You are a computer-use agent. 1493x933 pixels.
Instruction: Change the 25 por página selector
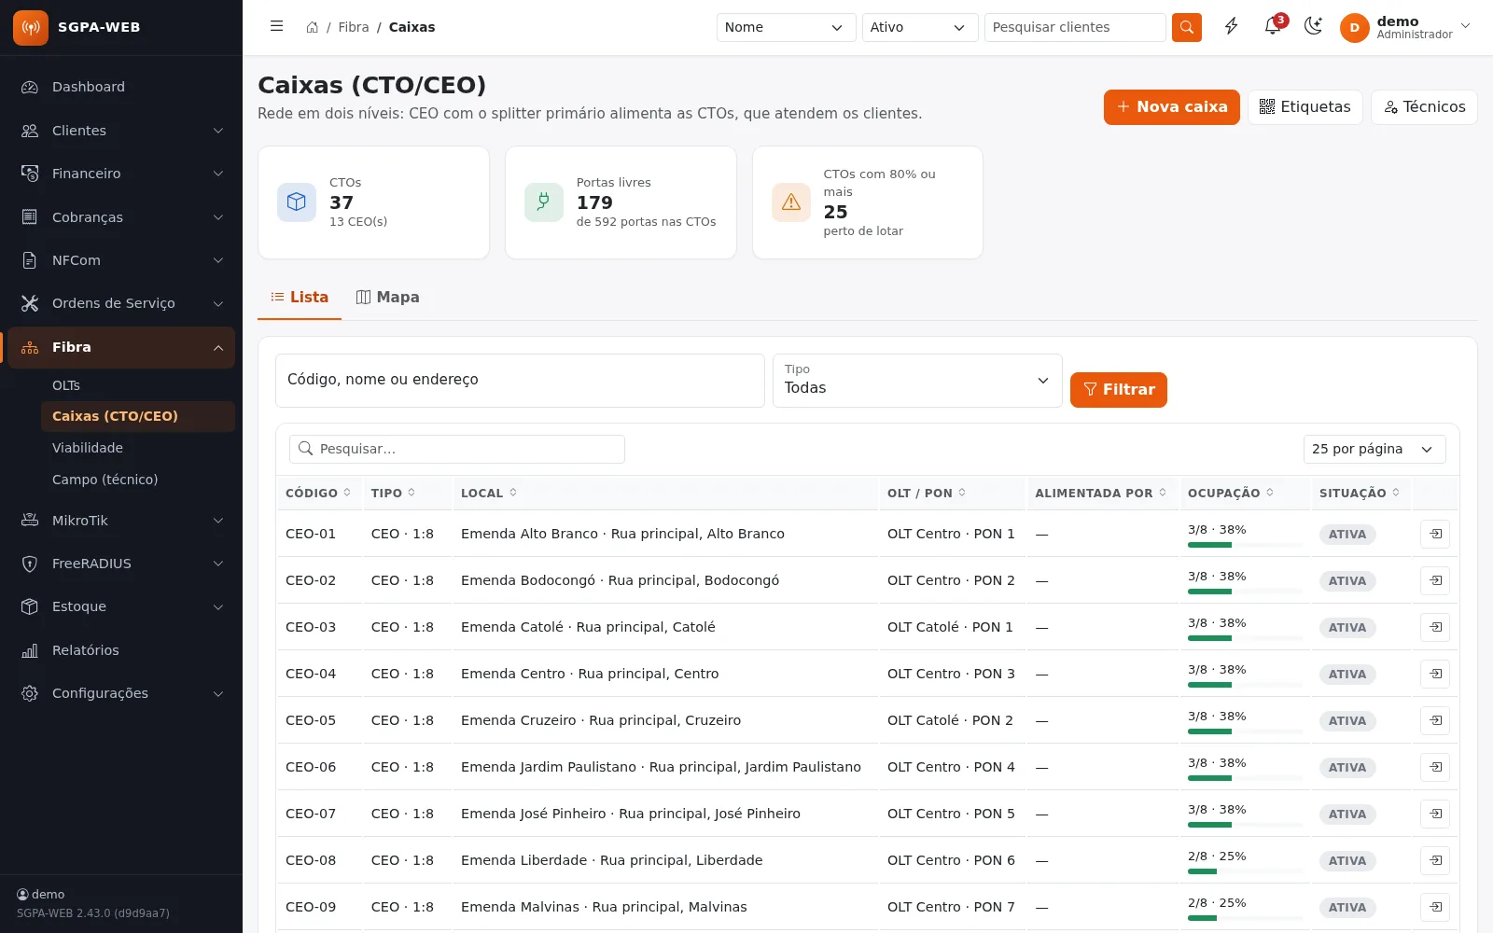pos(1374,449)
